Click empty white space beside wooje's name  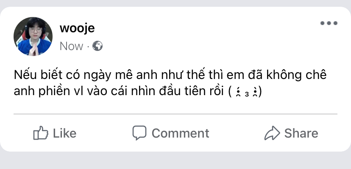(x=201, y=29)
